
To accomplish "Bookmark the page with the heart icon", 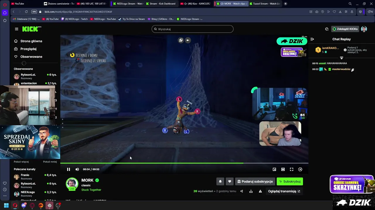I will (334, 12).
